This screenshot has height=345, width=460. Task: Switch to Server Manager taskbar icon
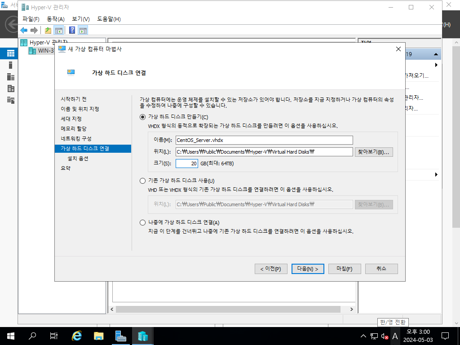(120, 336)
